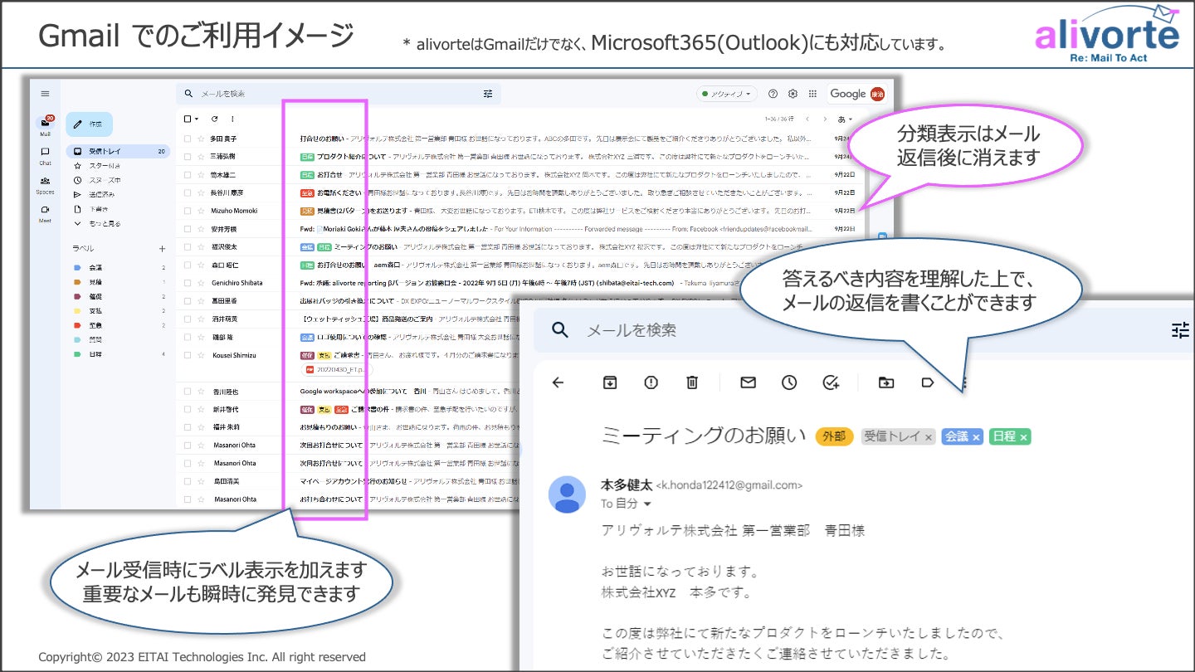
Task: Open the labels icon for the open email
Action: pyautogui.click(x=928, y=382)
